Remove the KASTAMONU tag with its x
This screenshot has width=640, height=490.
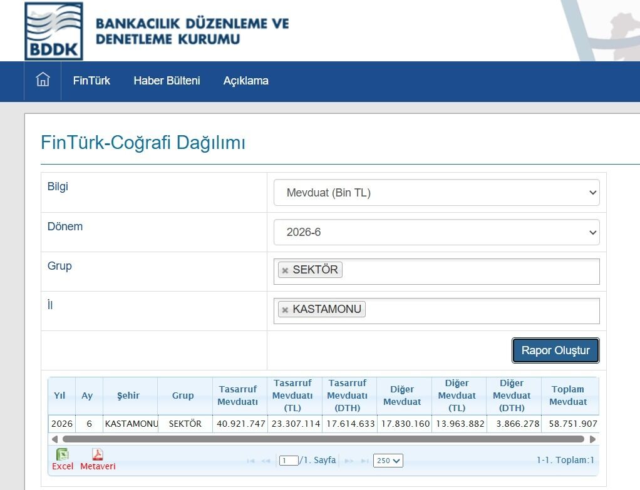click(x=286, y=310)
